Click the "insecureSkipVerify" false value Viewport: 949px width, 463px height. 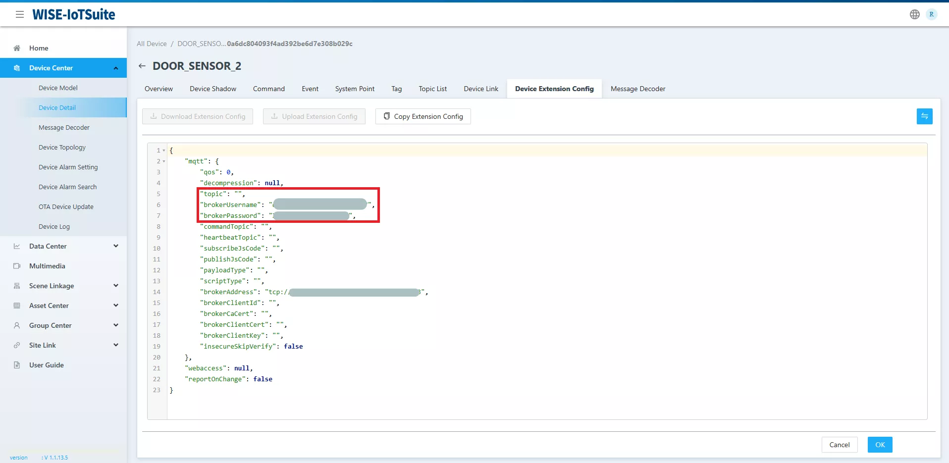coord(293,347)
